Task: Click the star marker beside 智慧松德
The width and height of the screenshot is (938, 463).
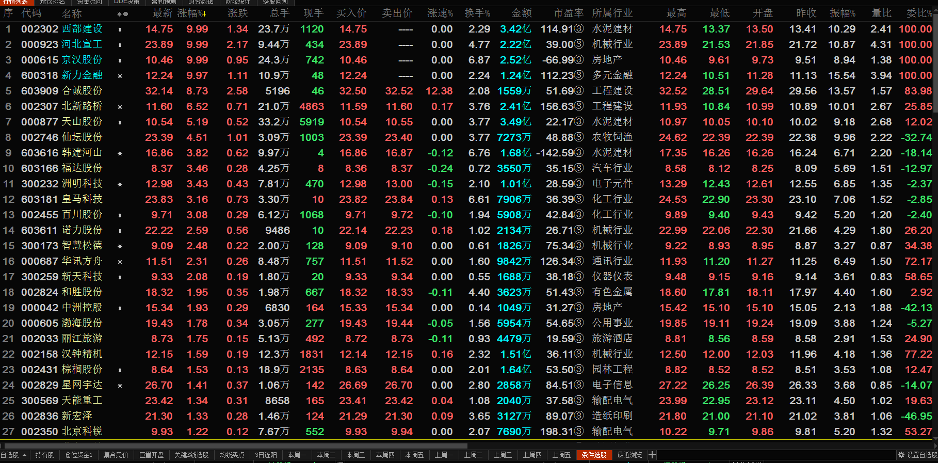Action: click(120, 247)
